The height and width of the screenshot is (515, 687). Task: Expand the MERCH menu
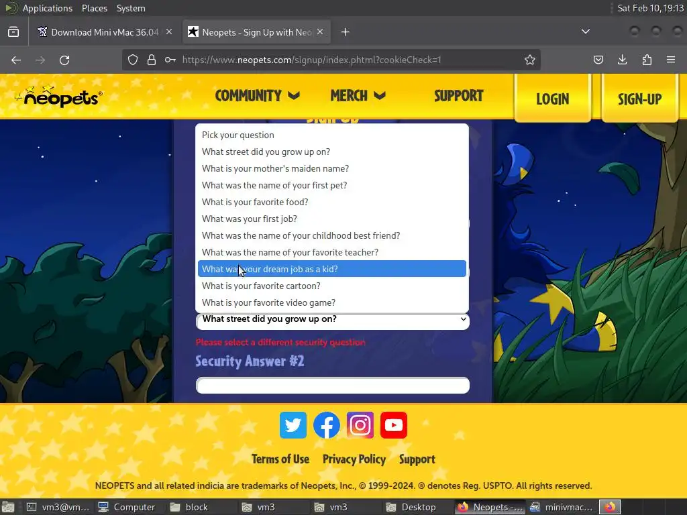coord(358,95)
